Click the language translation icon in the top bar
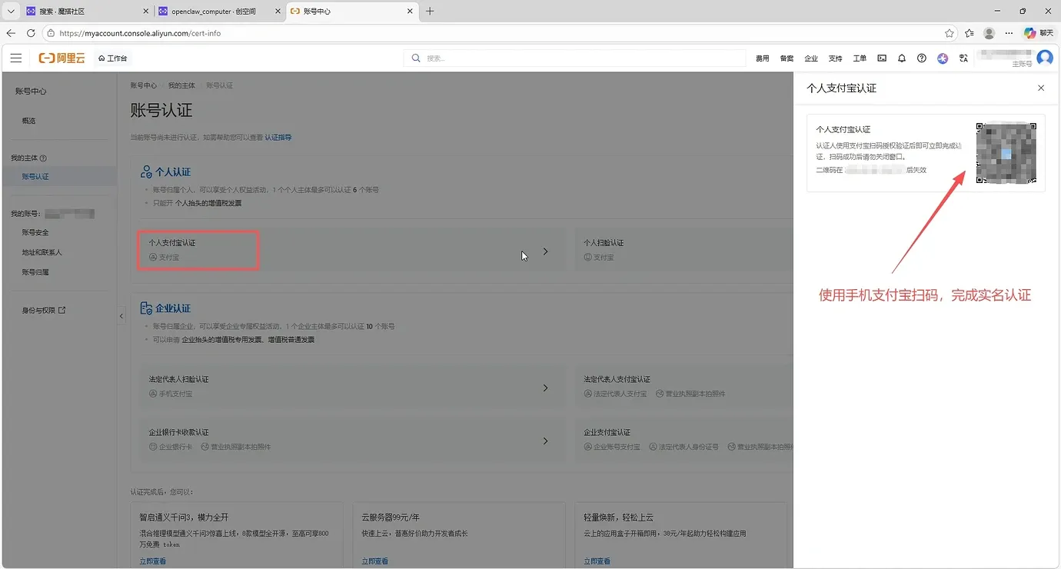Viewport: 1061px width, 569px height. [x=963, y=58]
